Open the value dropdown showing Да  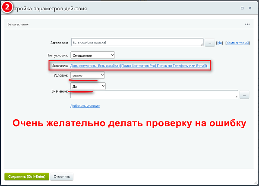88,86
